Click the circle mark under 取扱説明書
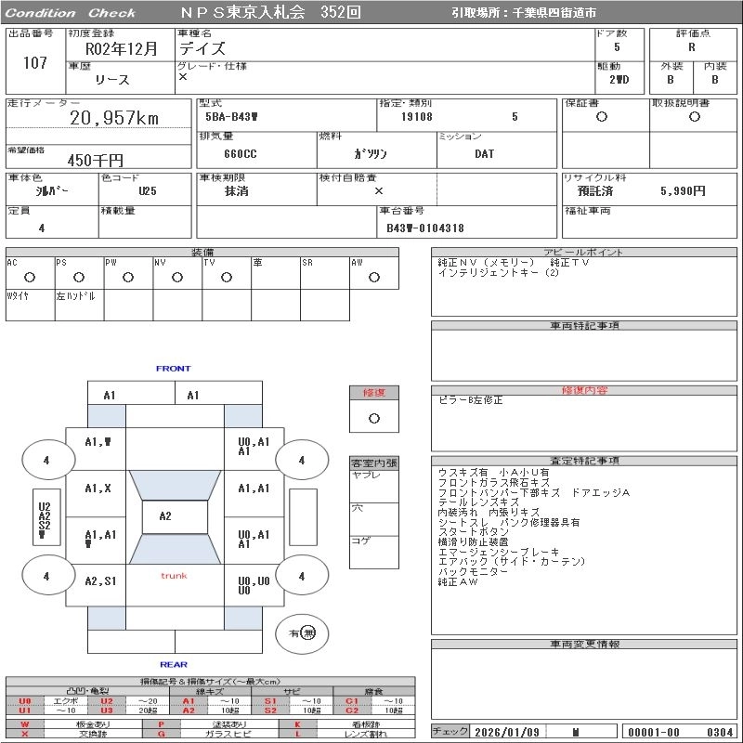 [693, 117]
